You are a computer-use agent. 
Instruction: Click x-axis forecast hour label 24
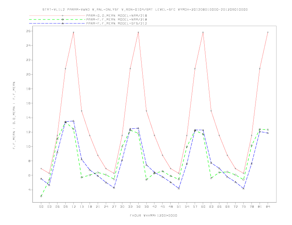pos(106,207)
